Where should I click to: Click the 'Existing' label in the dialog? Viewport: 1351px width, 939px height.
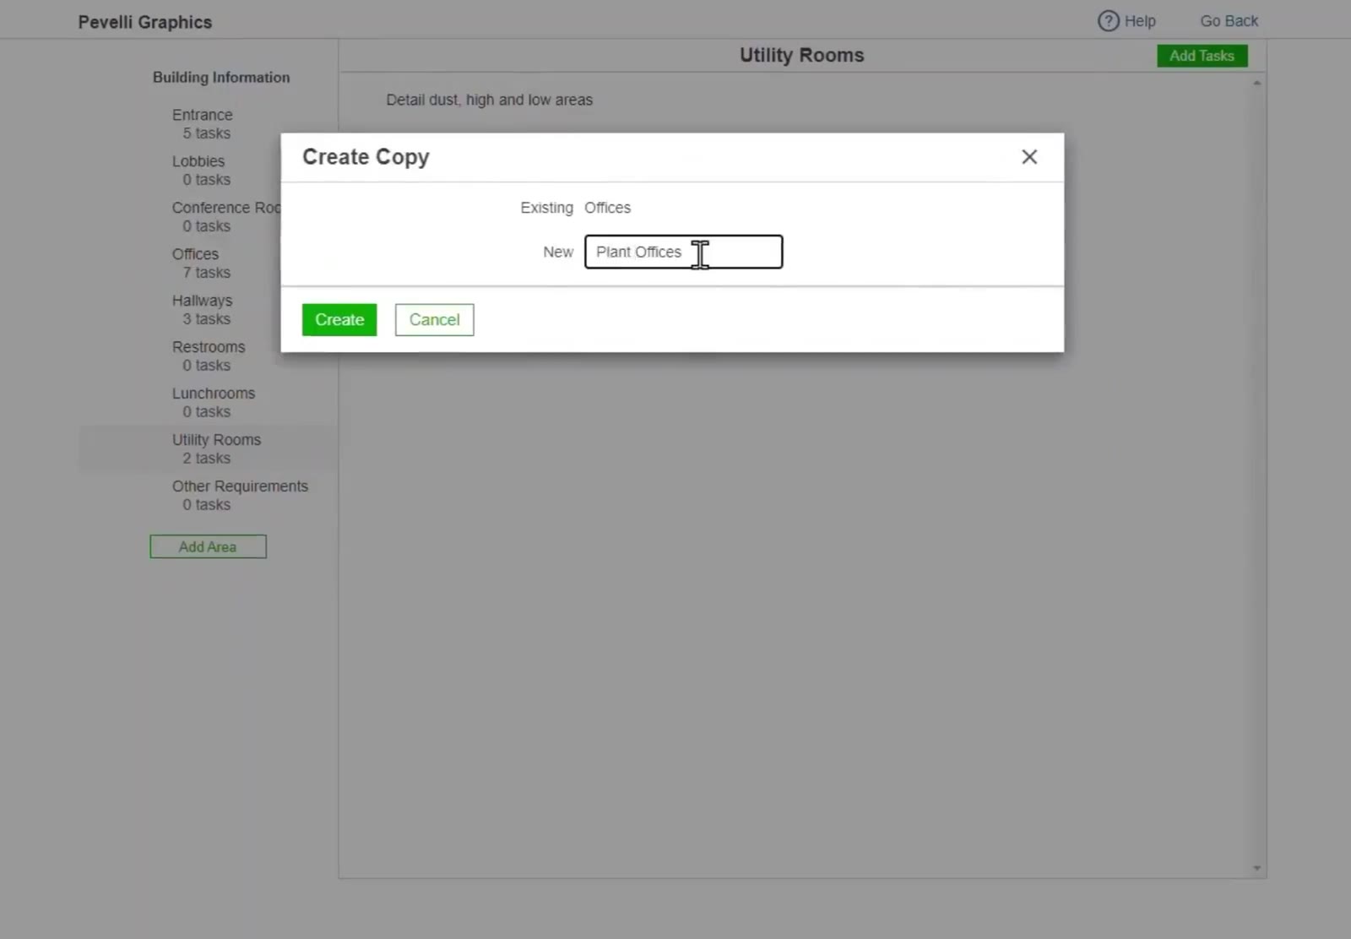(546, 208)
